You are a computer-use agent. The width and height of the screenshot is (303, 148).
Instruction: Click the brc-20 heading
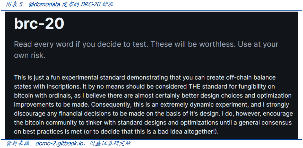39,23
